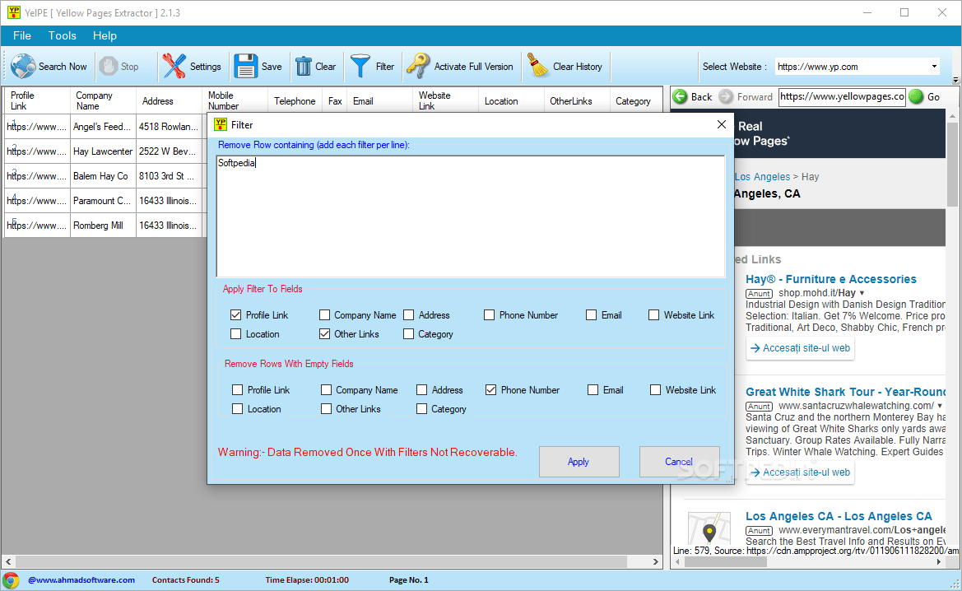Open the Help menu
The height and width of the screenshot is (591, 962).
coord(105,35)
